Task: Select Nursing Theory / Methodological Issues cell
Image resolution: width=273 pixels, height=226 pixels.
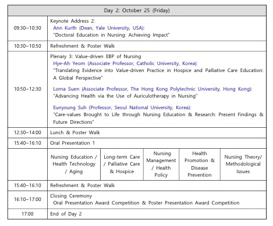Action: 243,164
